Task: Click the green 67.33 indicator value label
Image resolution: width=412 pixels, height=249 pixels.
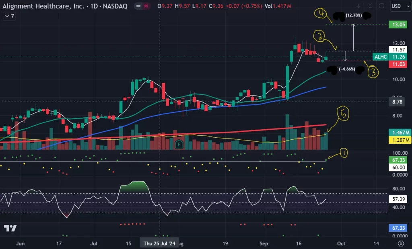Action: tap(398, 160)
